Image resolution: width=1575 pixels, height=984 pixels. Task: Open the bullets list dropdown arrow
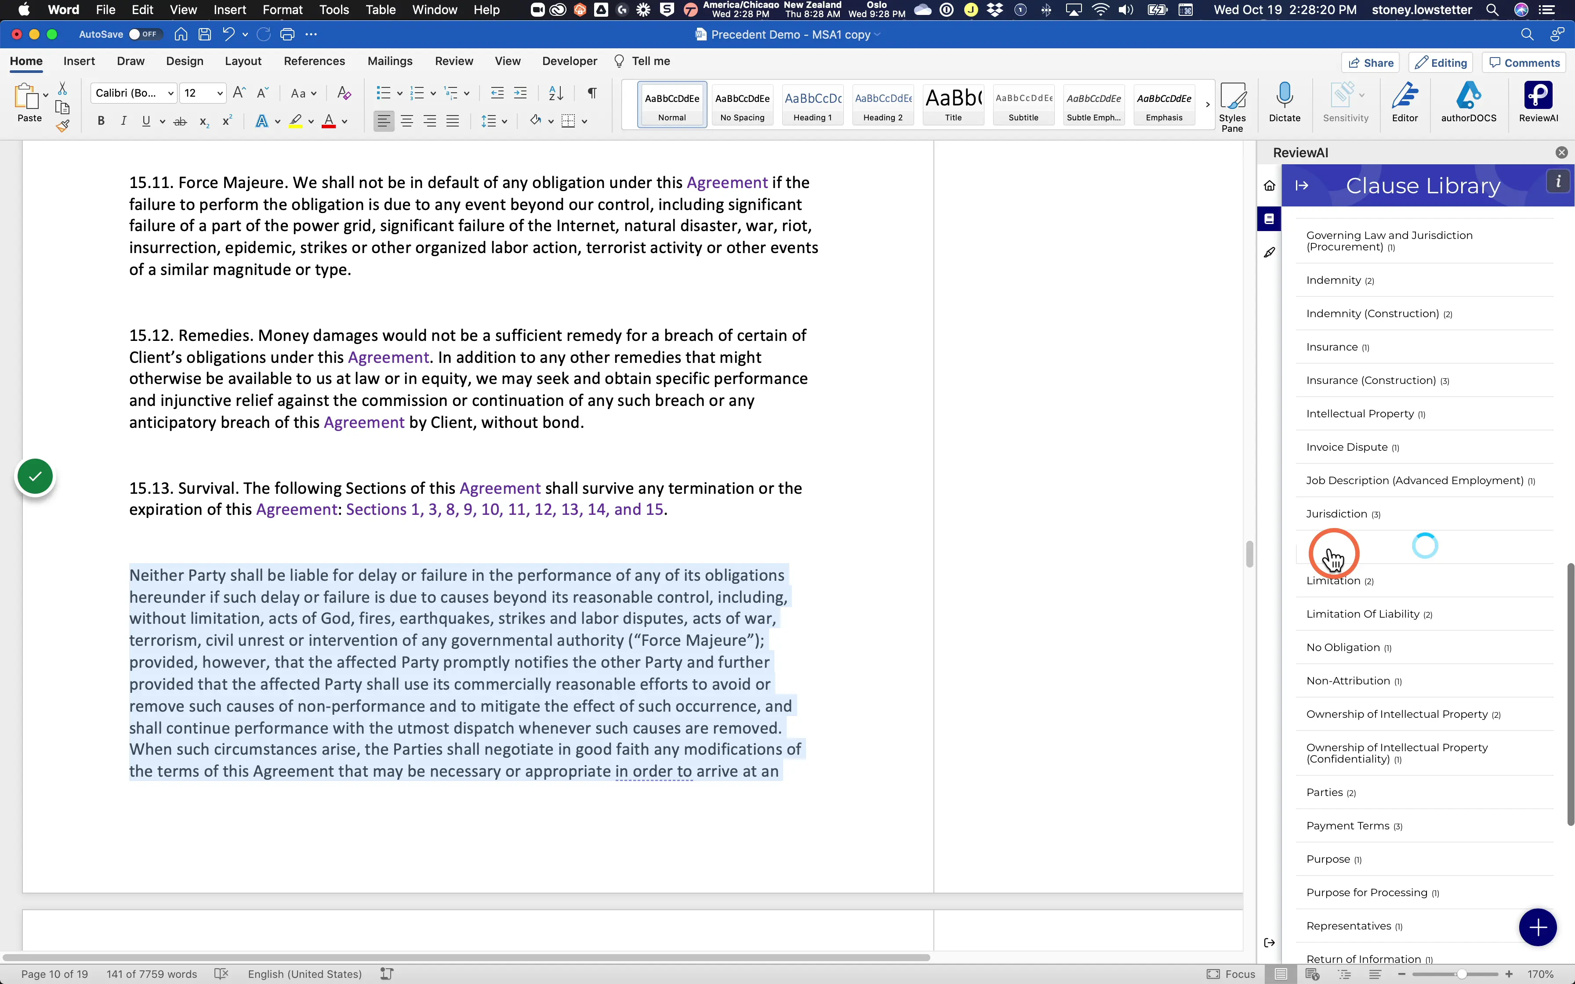[x=399, y=94]
